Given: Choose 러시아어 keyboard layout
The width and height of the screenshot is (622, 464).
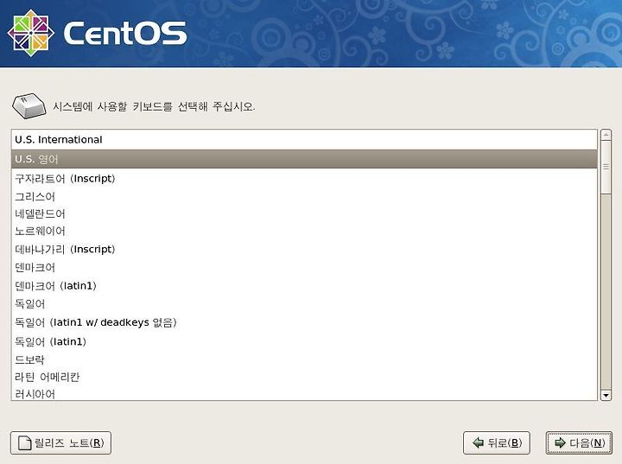Looking at the screenshot, I should [x=304, y=394].
